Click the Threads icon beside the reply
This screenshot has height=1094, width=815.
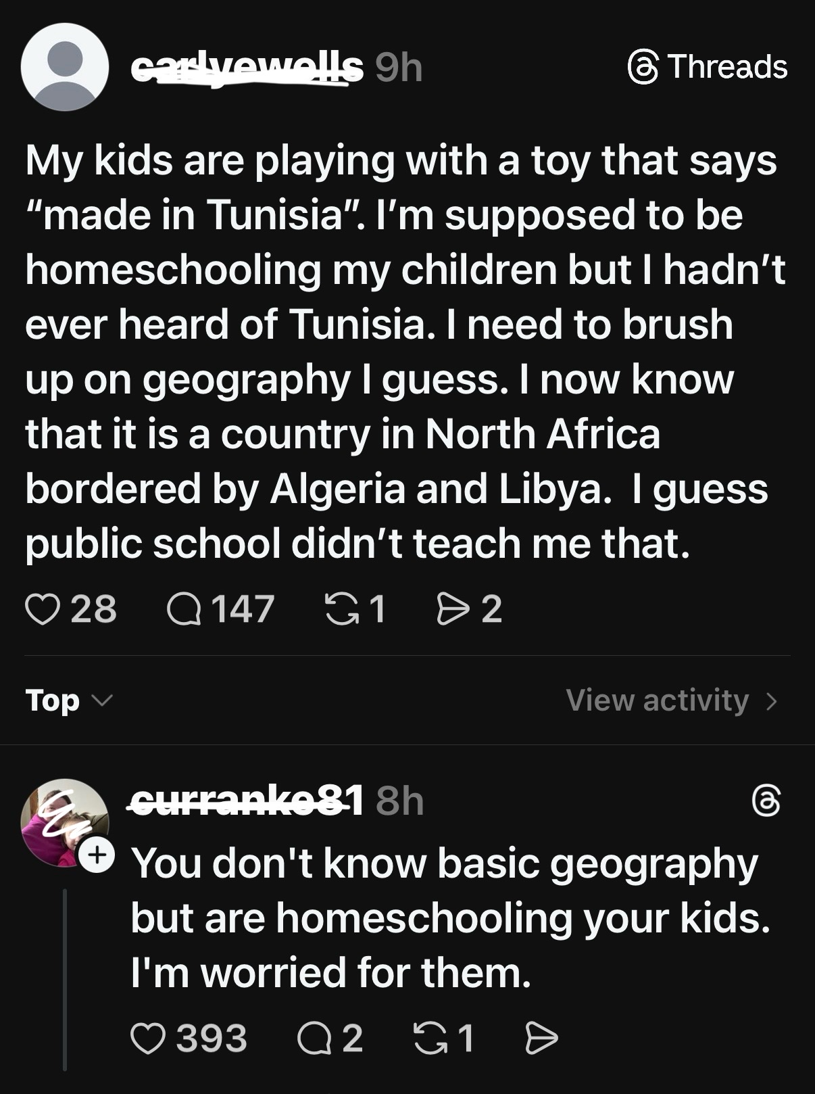pos(766,801)
